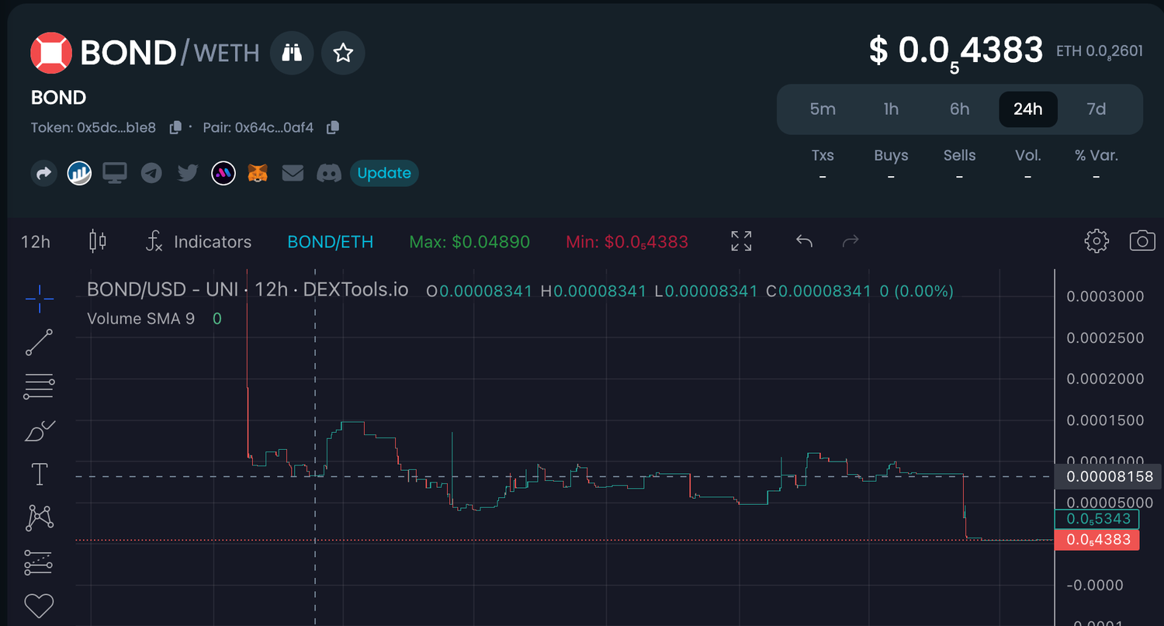1164x626 pixels.
Task: Open the Twitter link icon
Action: 187,173
